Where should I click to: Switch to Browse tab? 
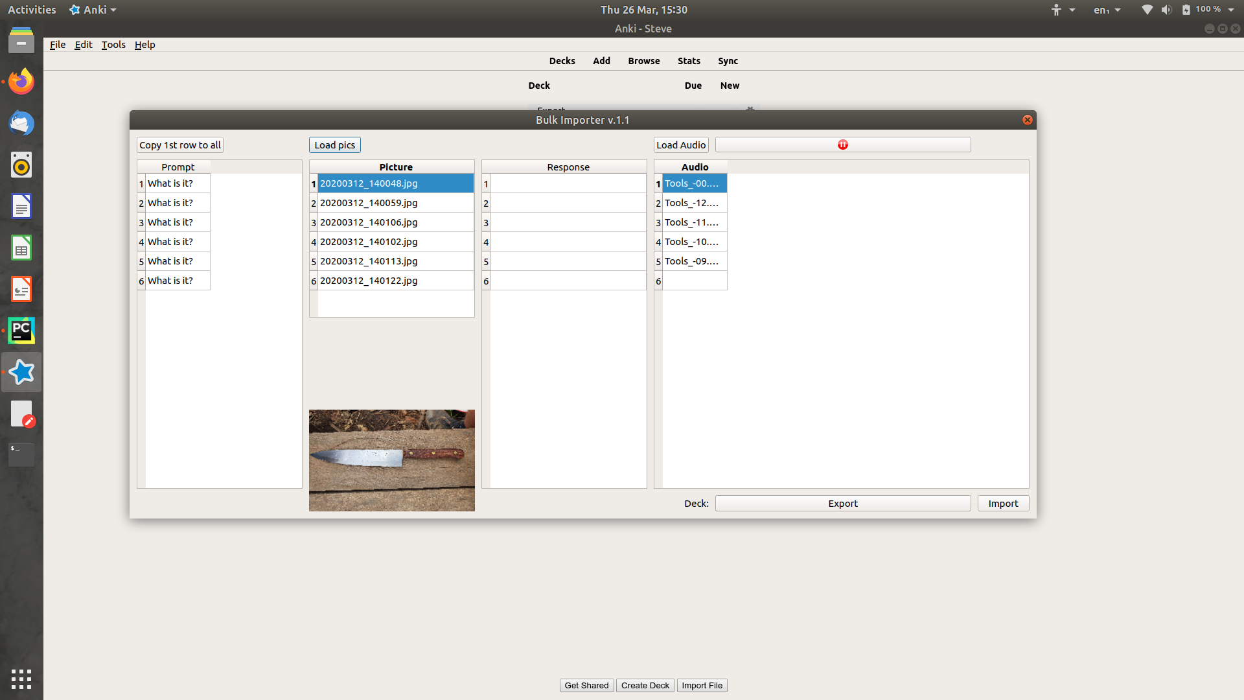(643, 61)
